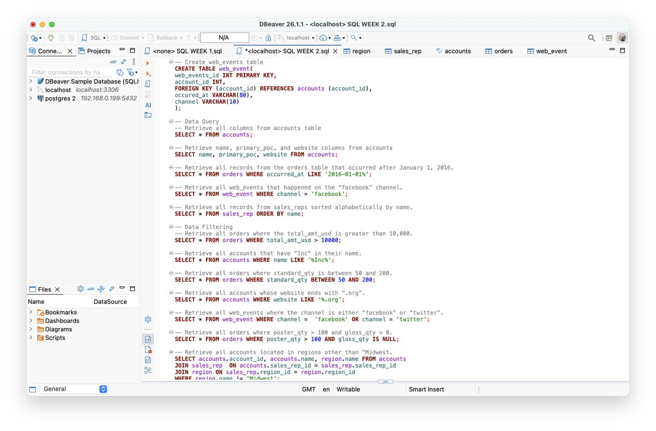
Task: Open the AI assistant icon in the editor sidebar
Action: (148, 105)
